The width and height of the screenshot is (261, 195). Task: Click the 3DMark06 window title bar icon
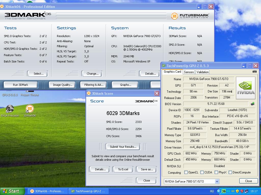pos(2,6)
